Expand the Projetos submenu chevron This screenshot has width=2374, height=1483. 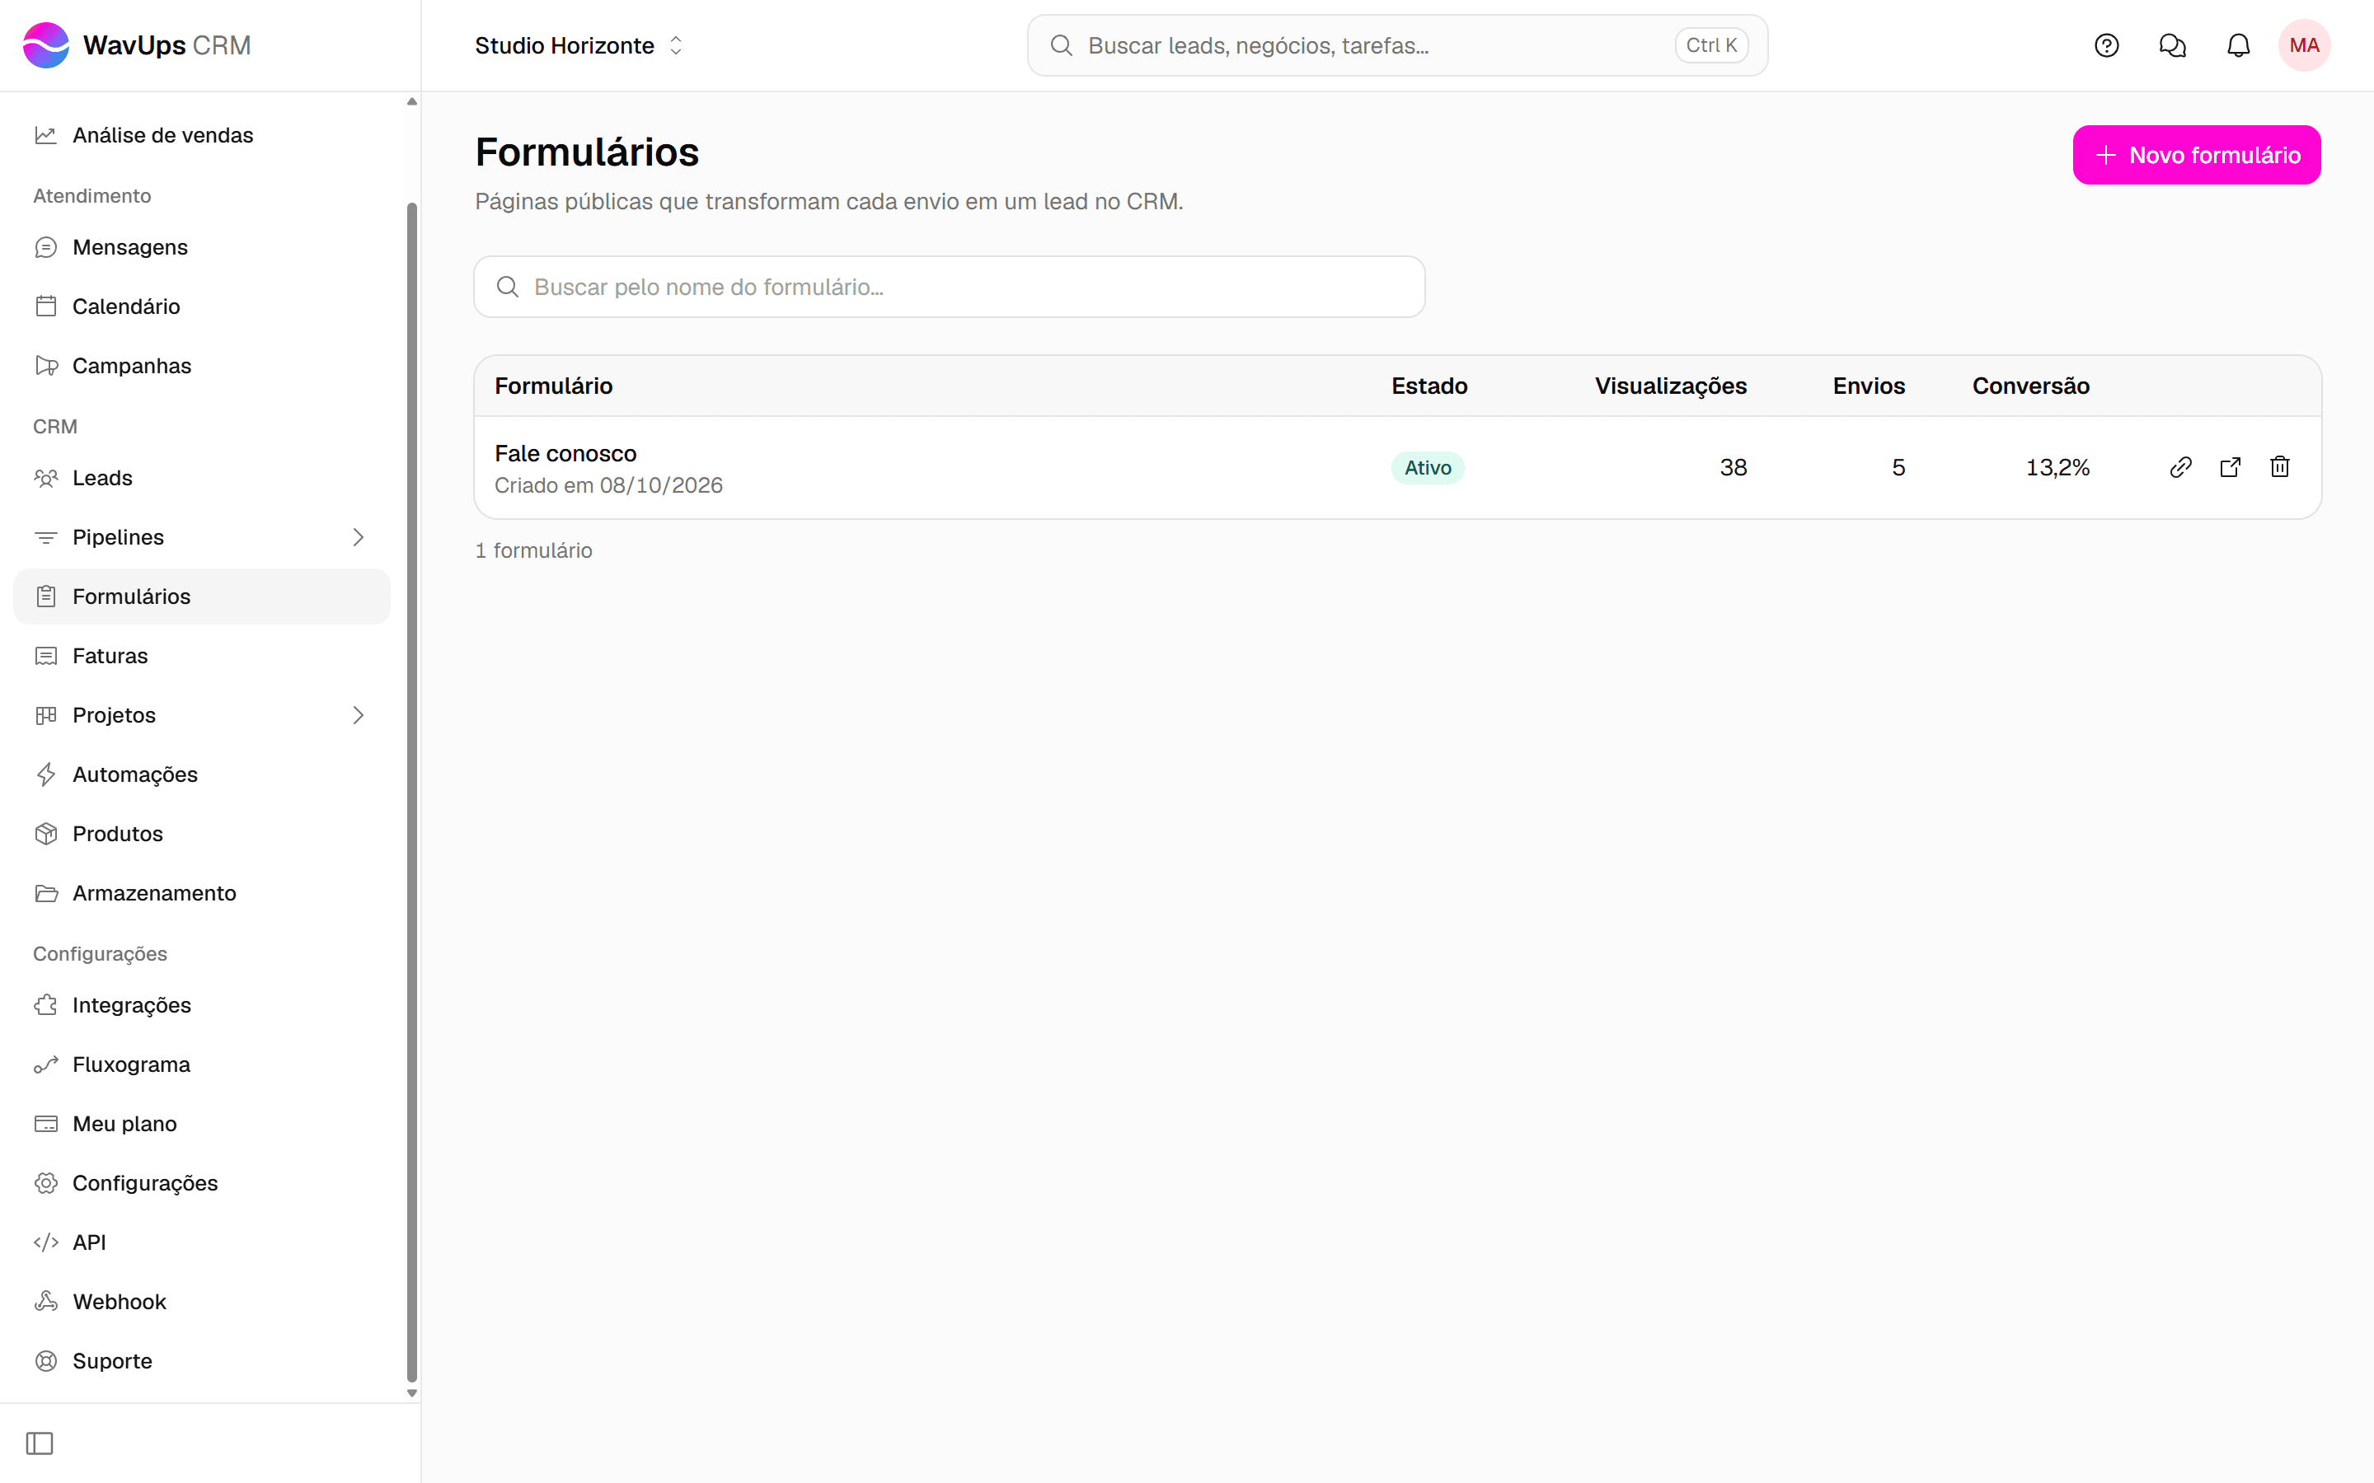pyautogui.click(x=358, y=715)
